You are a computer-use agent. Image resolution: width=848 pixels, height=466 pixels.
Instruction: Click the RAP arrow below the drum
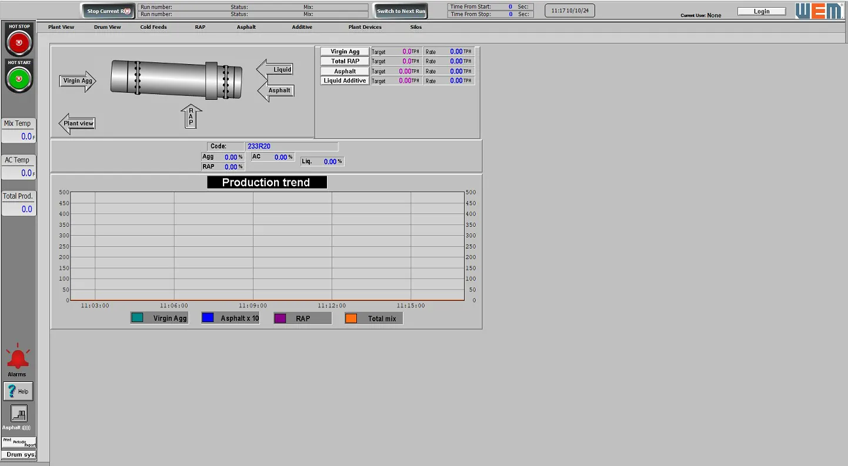191,116
